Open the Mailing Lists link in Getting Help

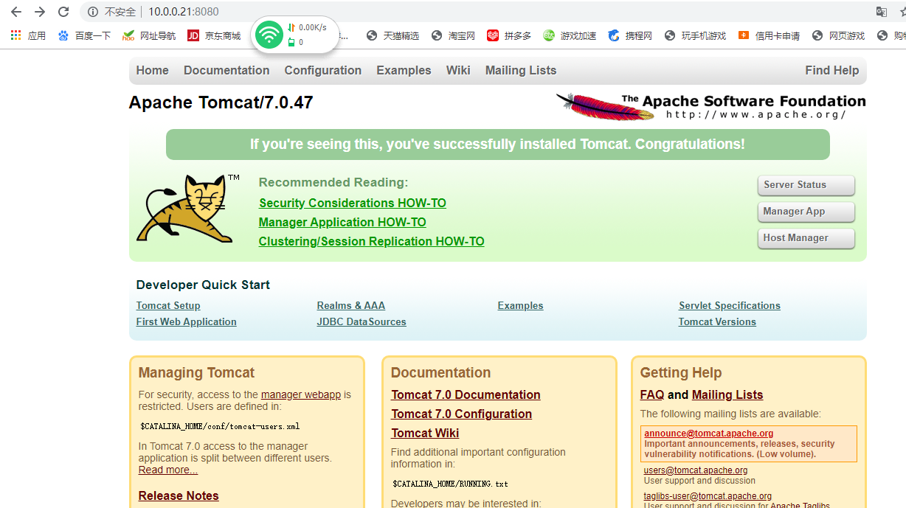727,394
